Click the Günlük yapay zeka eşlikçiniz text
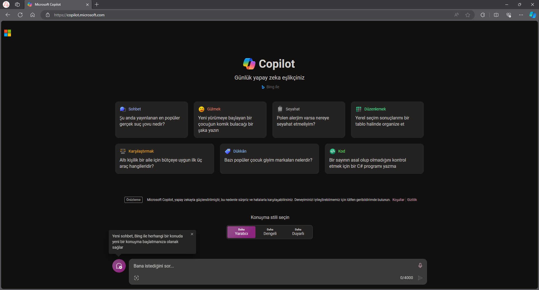 tap(269, 78)
